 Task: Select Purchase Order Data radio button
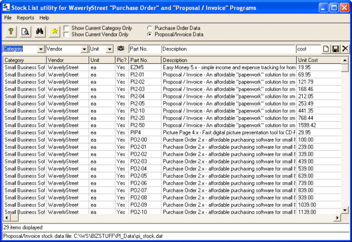coord(151,28)
